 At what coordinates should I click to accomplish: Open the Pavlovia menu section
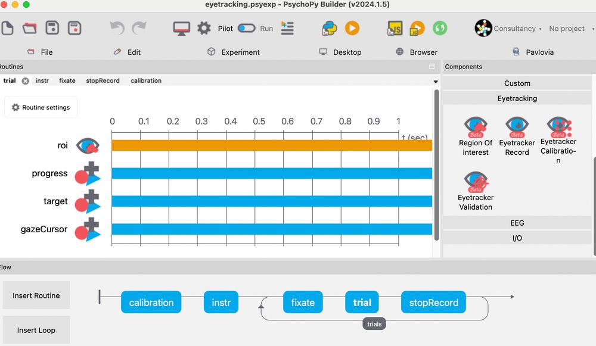(x=533, y=52)
